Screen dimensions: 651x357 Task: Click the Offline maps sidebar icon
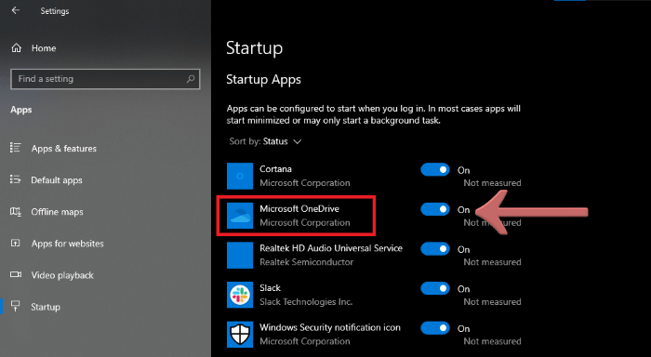click(16, 212)
